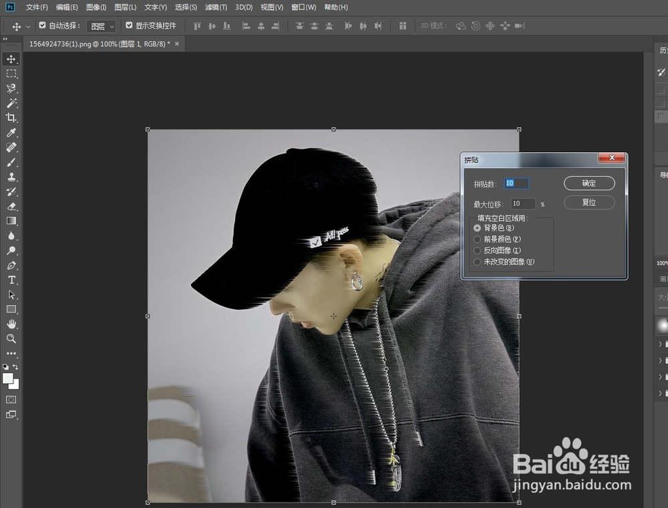The width and height of the screenshot is (668, 508).
Task: Click the 最大位移 input field
Action: [x=523, y=204]
